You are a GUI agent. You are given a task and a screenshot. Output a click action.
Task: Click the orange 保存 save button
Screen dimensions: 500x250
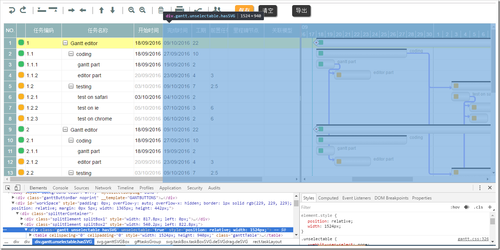coord(244,9)
